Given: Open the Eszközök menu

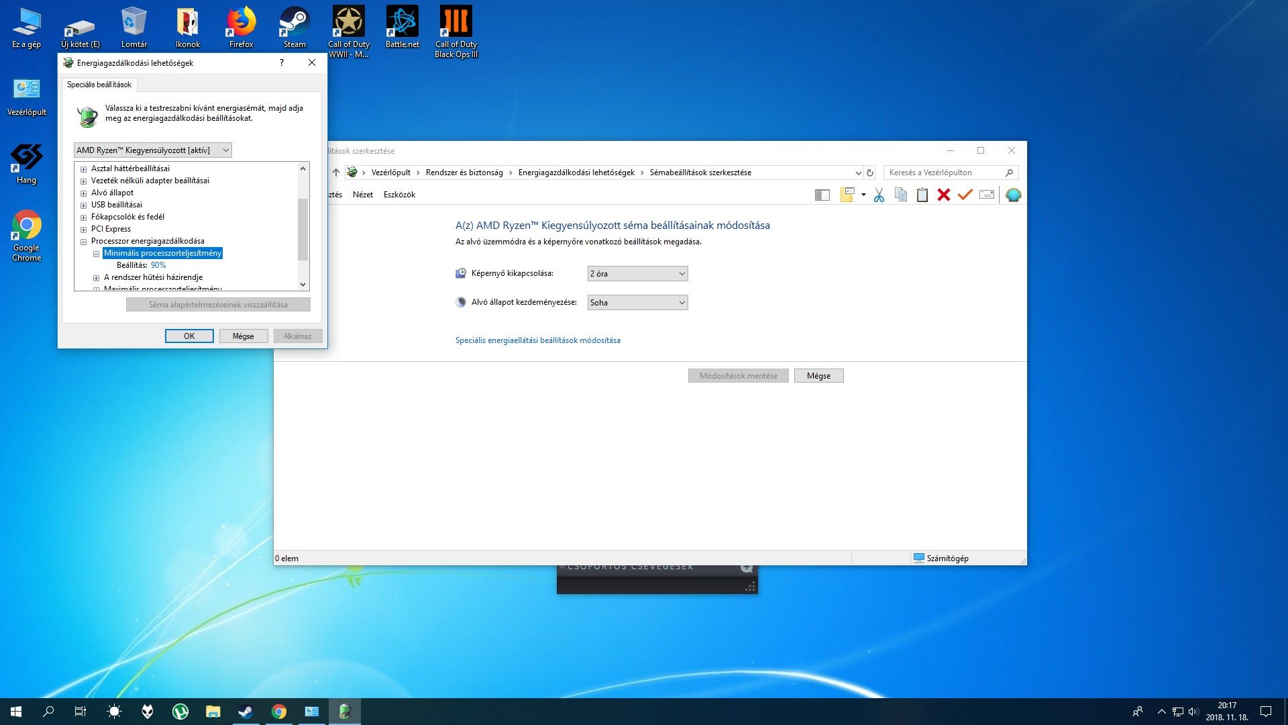Looking at the screenshot, I should pos(399,195).
